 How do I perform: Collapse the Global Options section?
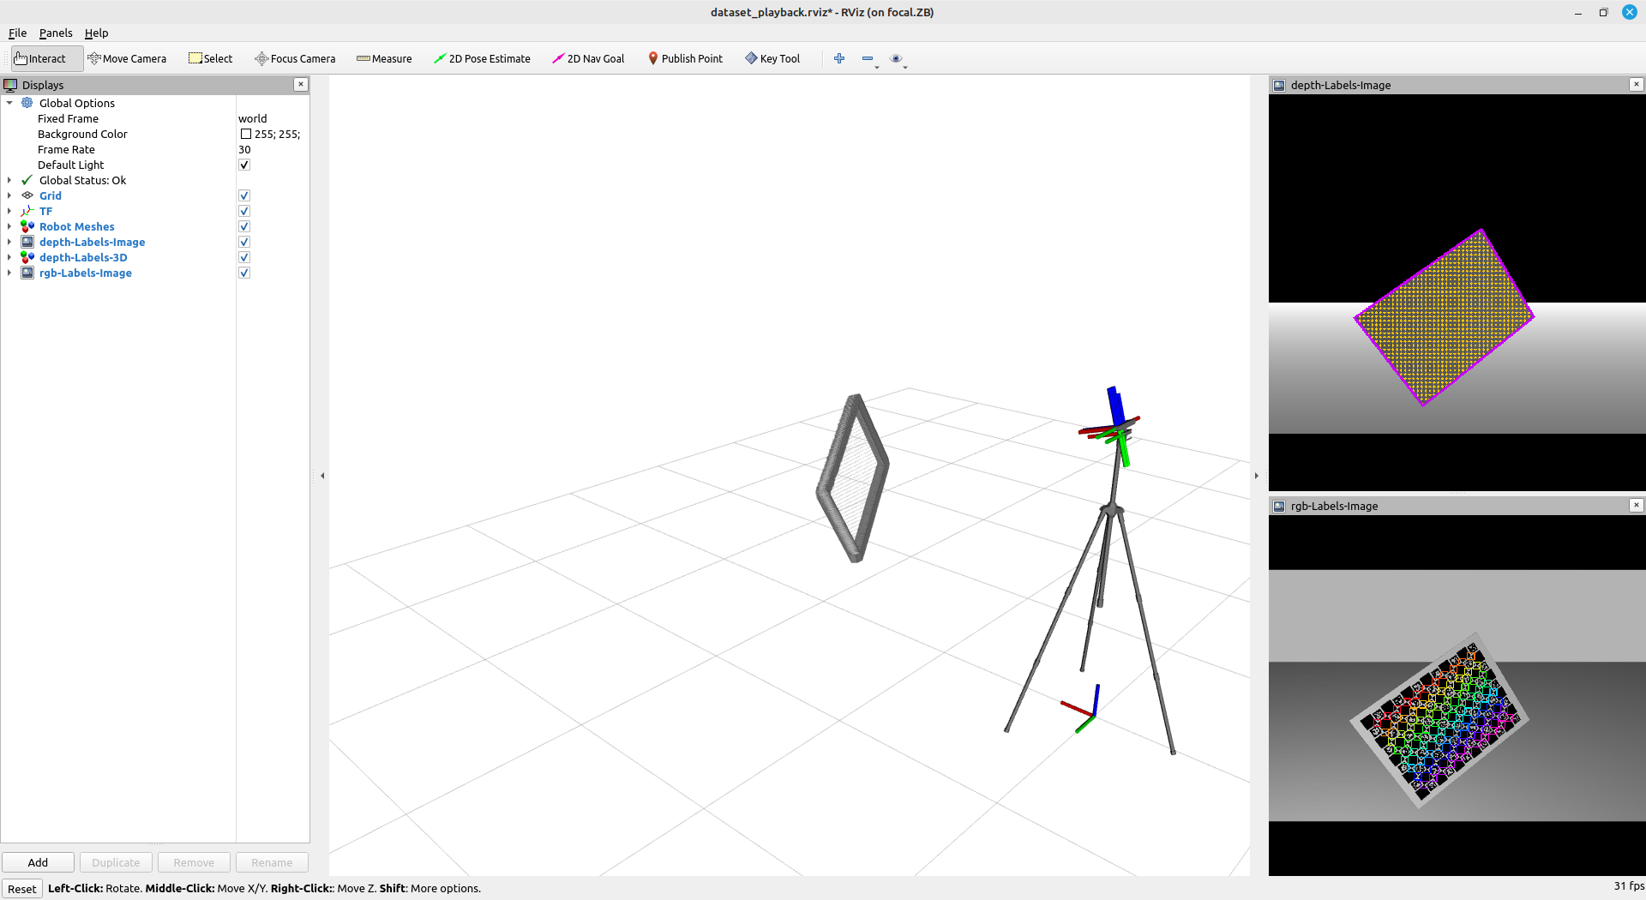pyautogui.click(x=9, y=103)
